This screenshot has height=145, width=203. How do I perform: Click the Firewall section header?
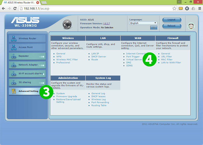click(x=173, y=38)
